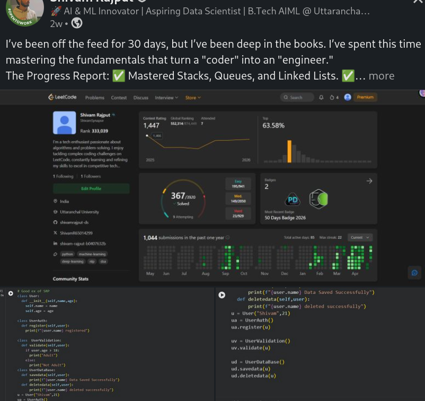Click the 1 Following link
The height and width of the screenshot is (401, 425).
tap(63, 176)
